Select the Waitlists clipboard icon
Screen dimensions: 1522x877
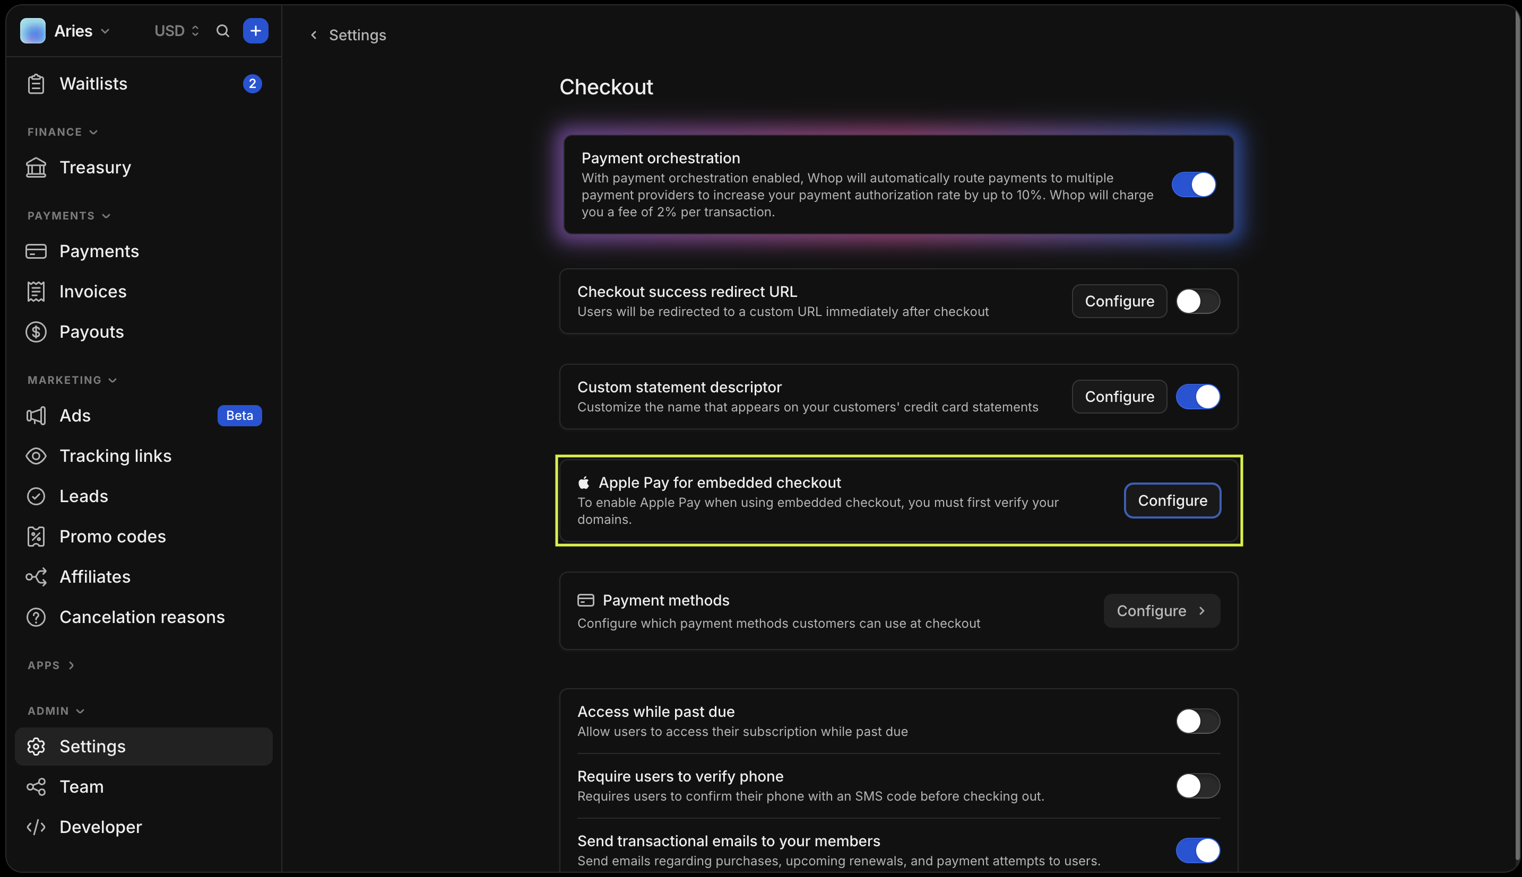(36, 84)
